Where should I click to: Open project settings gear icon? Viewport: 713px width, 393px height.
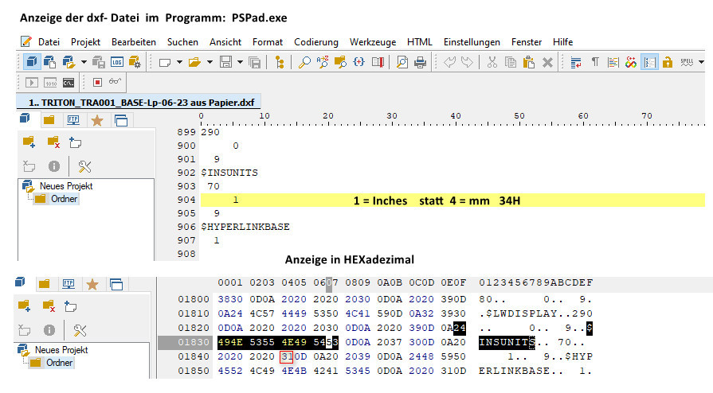pyautogui.click(x=135, y=62)
